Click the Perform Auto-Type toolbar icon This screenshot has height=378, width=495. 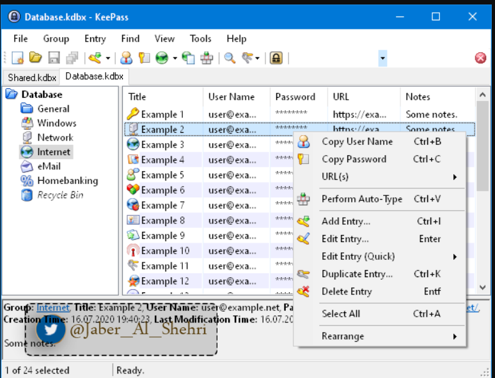(207, 58)
